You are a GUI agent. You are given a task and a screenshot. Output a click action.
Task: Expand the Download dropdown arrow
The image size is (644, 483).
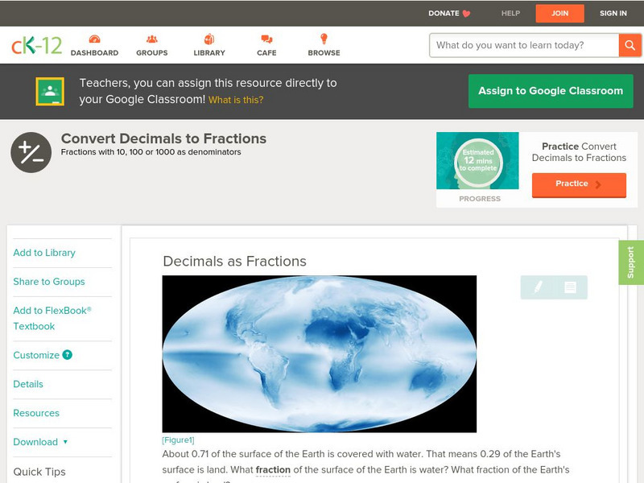(65, 442)
